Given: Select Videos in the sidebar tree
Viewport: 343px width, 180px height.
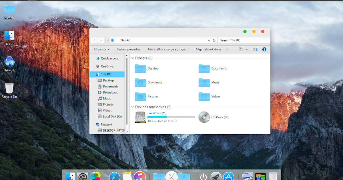Looking at the screenshot, I should (105, 111).
